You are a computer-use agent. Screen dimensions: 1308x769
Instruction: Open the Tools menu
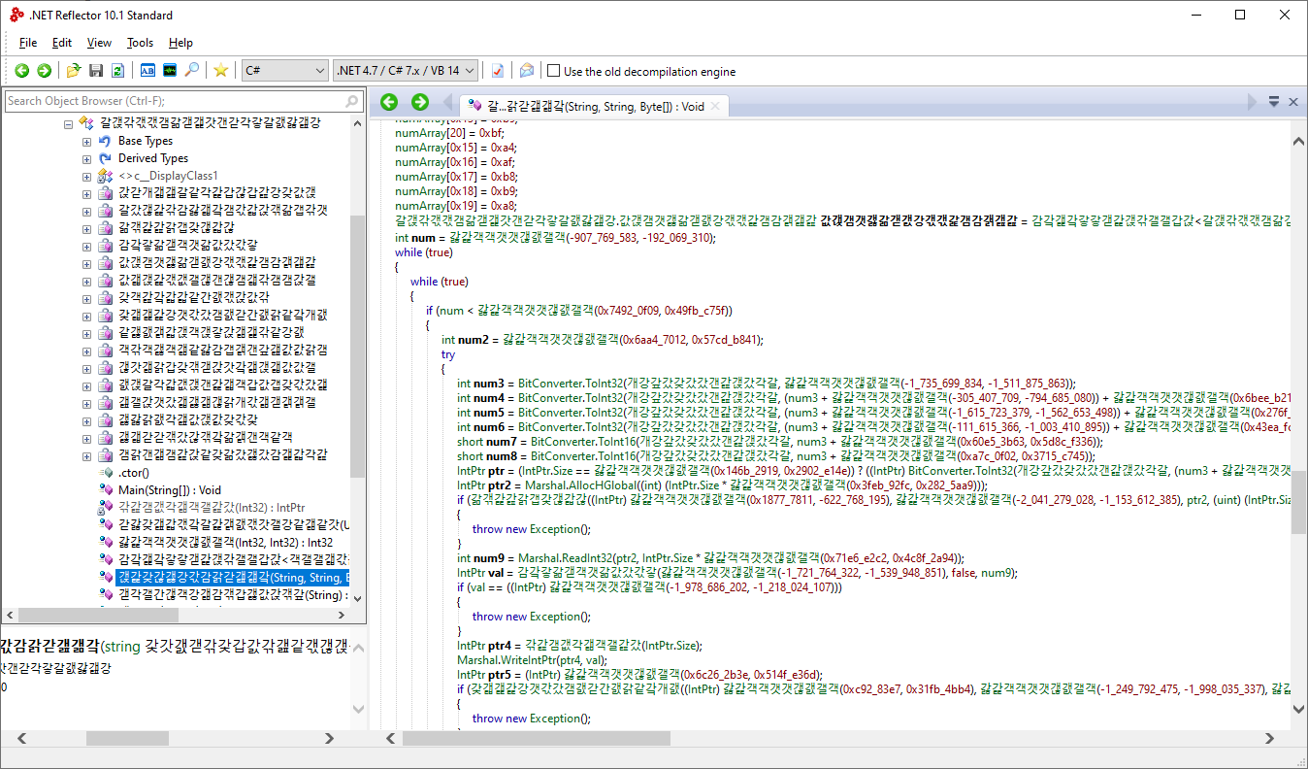tap(140, 43)
